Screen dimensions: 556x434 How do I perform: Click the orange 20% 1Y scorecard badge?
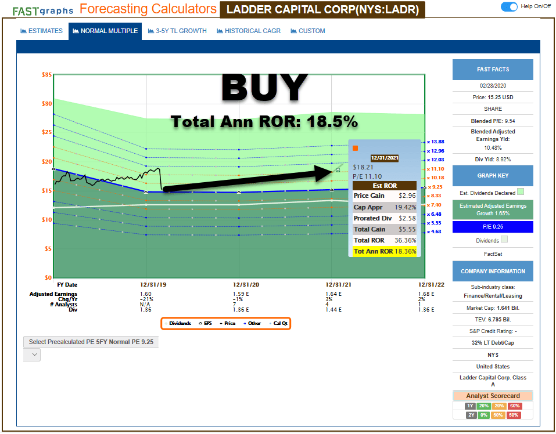499,406
